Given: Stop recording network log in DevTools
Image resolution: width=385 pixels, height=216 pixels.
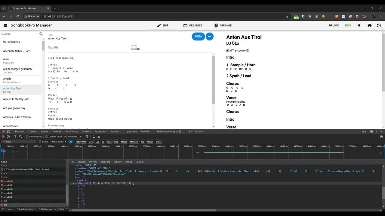Looking at the screenshot, I should point(3,136).
